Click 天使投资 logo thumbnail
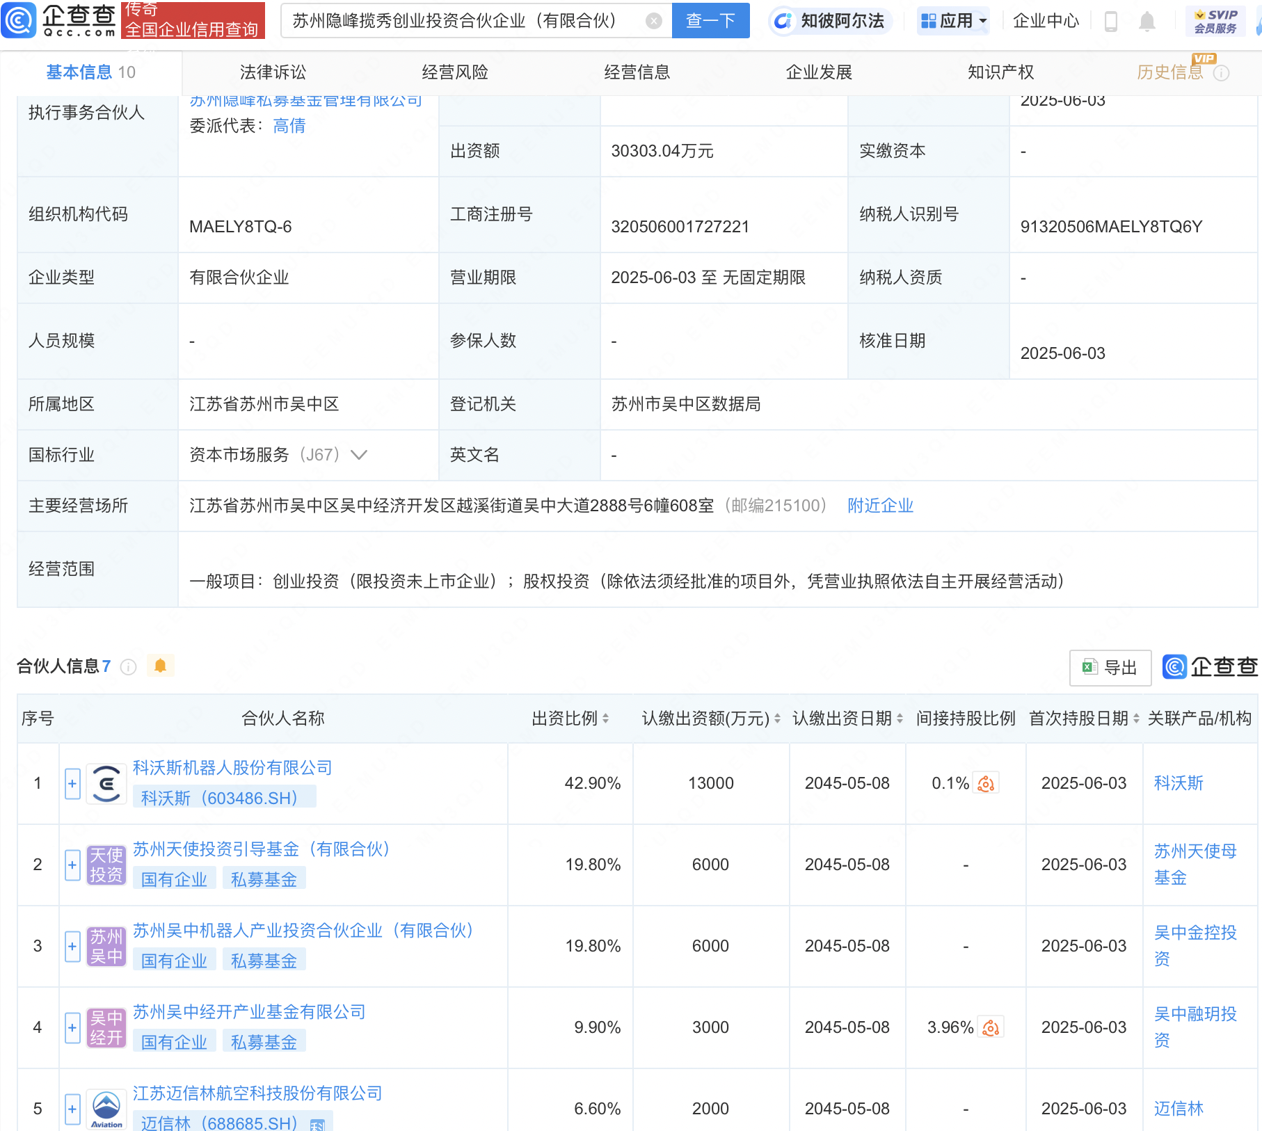Image resolution: width=1262 pixels, height=1131 pixels. pos(106,865)
